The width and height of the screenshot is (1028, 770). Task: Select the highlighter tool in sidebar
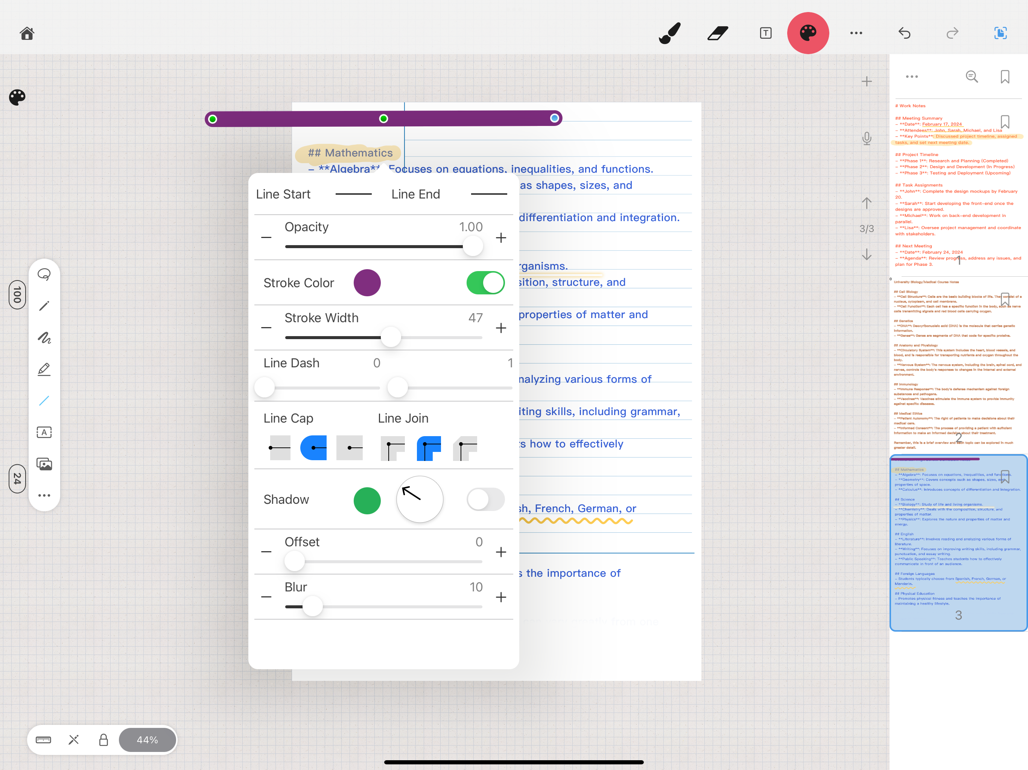(x=44, y=369)
